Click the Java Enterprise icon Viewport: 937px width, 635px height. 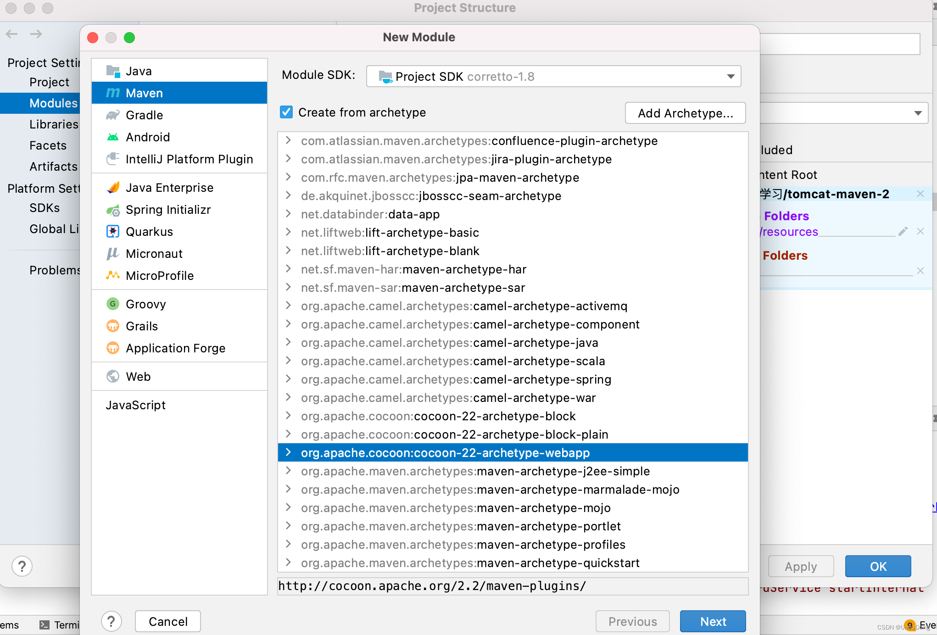click(113, 188)
